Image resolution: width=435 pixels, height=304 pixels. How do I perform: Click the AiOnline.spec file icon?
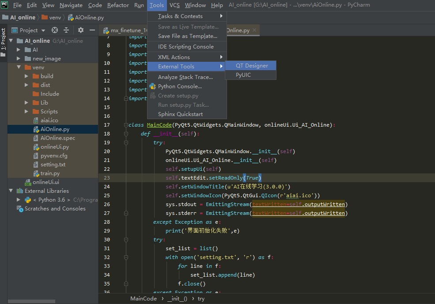pyautogui.click(x=36, y=138)
